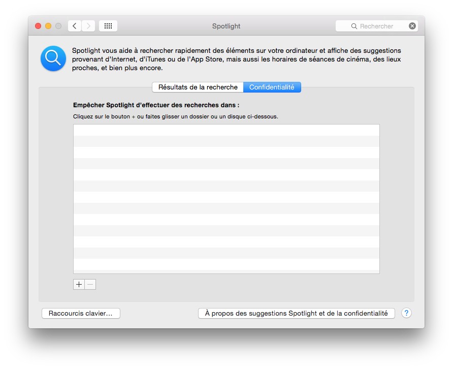Screen dimensions: 453x369
Task: Remove a location with the minus button
Action: pos(90,284)
